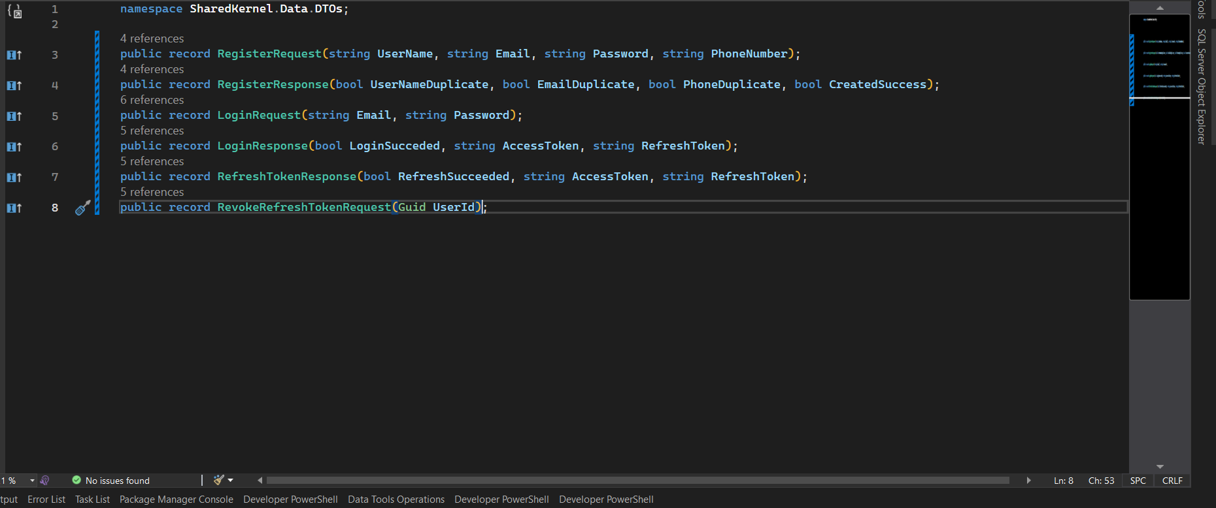Click the 'RegisterResponse' record name
The image size is (1216, 508).
273,85
